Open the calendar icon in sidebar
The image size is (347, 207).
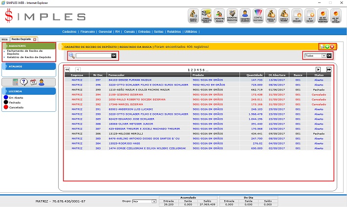33,82
